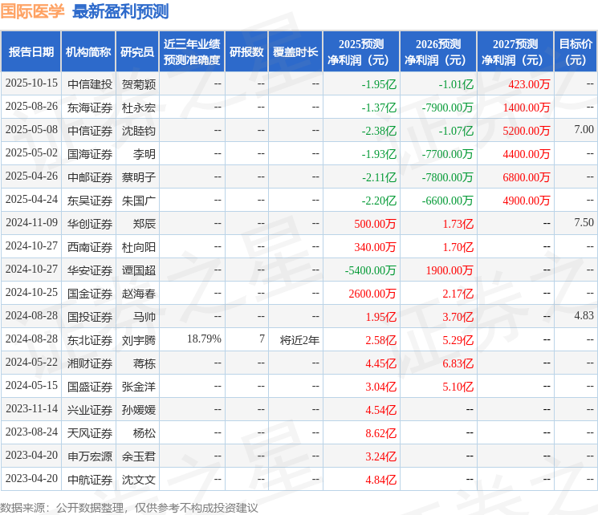
Task: Click the 7.00 target price
Action: [584, 130]
